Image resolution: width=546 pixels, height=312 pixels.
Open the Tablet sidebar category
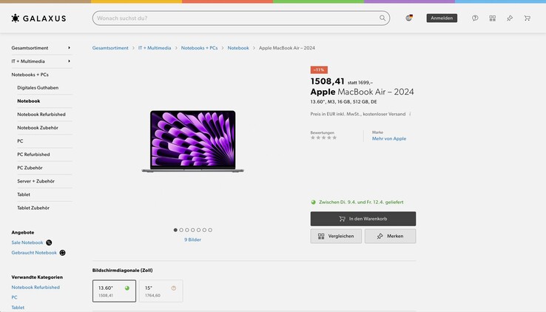tap(24, 194)
